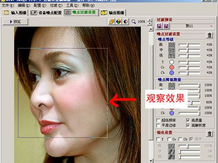Viewport: 218px width, 163px height.
Task: Toggle the 保守 checkbox in 锐化设置
Action: tap(191, 139)
